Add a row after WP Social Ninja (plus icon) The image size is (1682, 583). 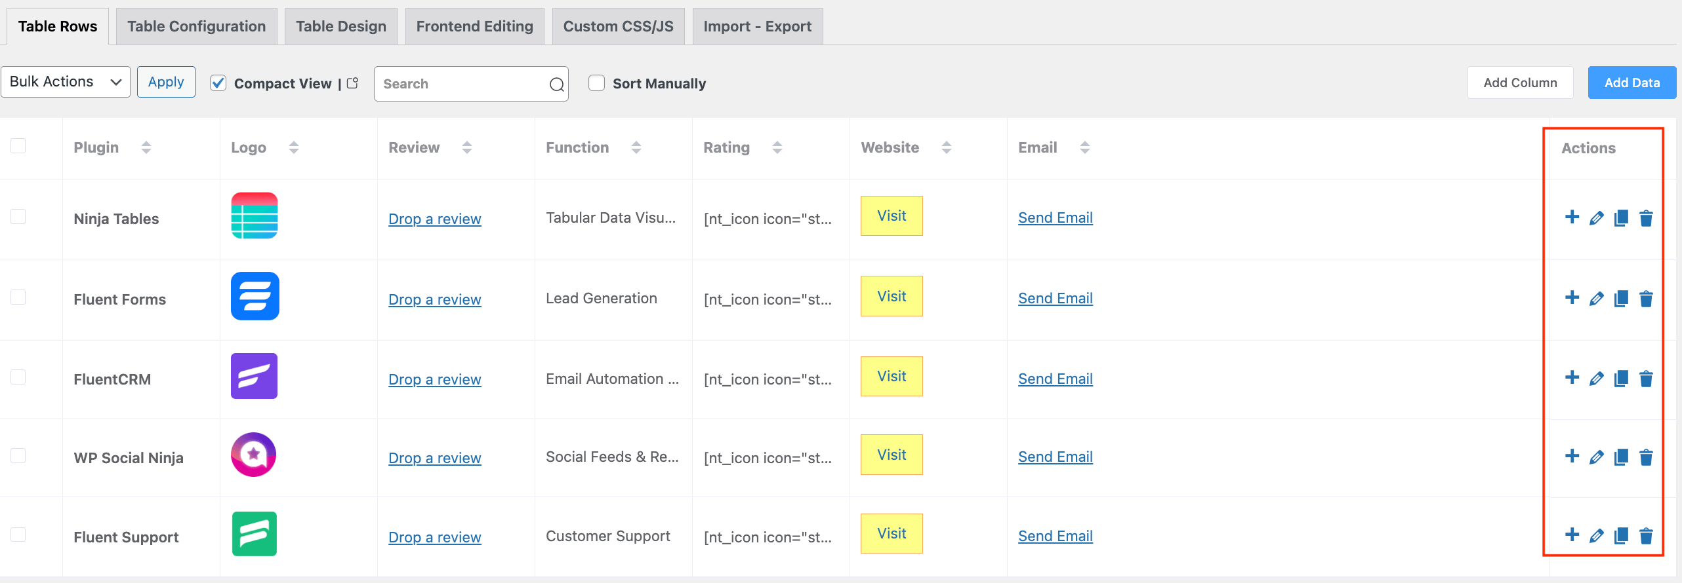tap(1572, 456)
